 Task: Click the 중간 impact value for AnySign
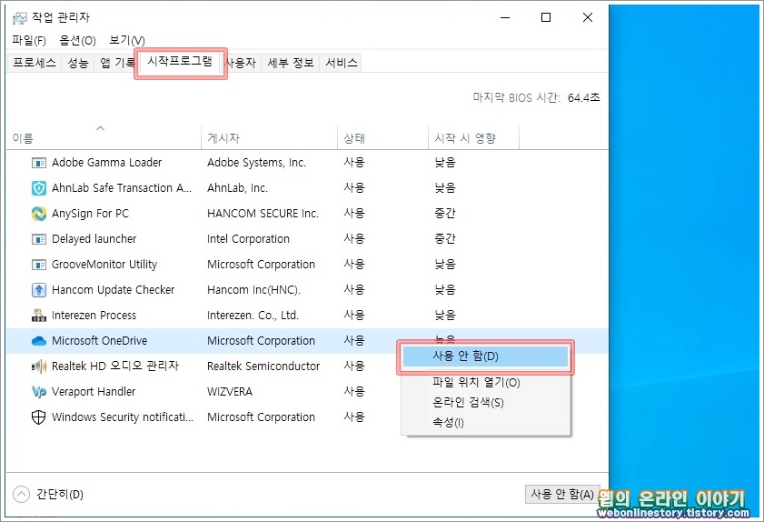(445, 213)
